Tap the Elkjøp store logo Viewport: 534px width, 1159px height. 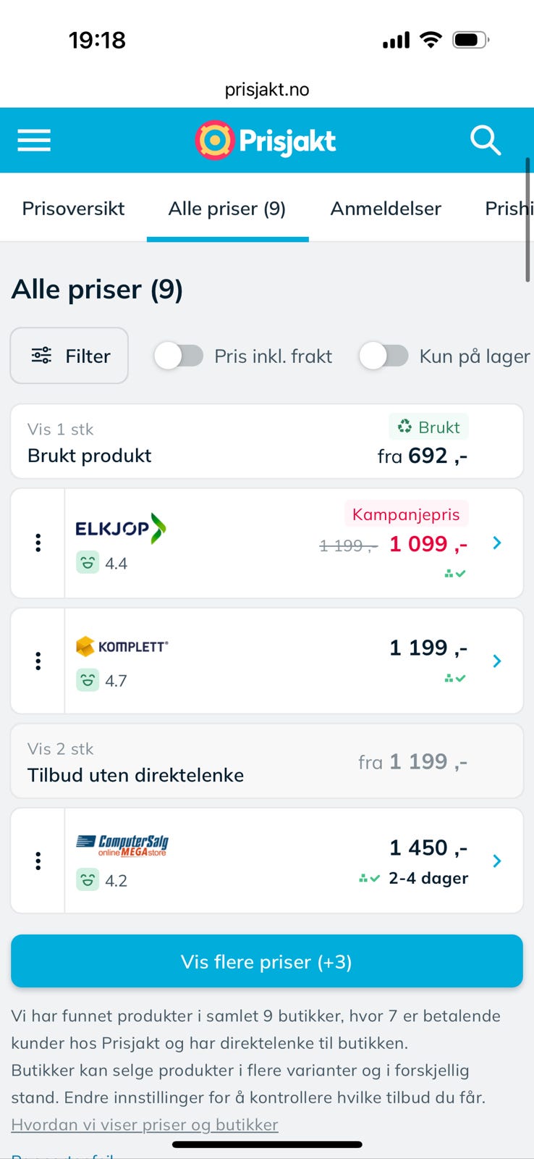click(x=121, y=529)
